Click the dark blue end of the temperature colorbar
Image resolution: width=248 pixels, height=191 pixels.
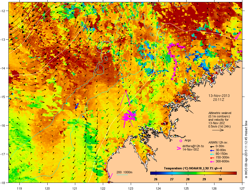pyautogui.click(x=152, y=173)
